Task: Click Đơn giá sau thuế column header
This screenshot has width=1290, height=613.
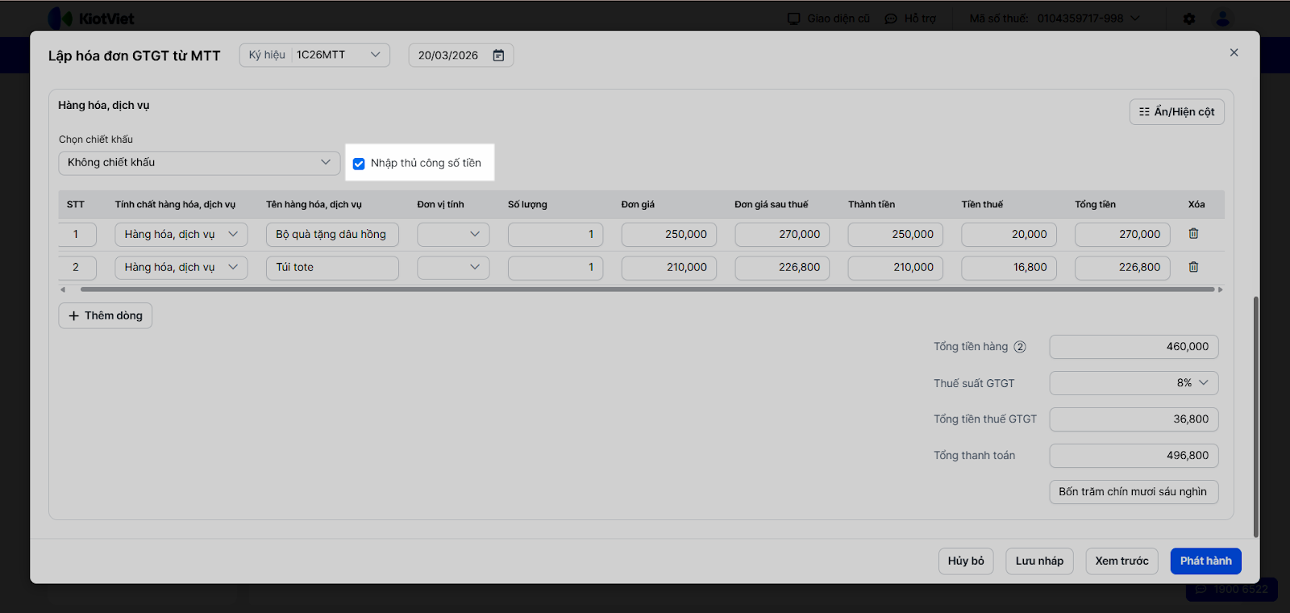Action: (x=771, y=205)
